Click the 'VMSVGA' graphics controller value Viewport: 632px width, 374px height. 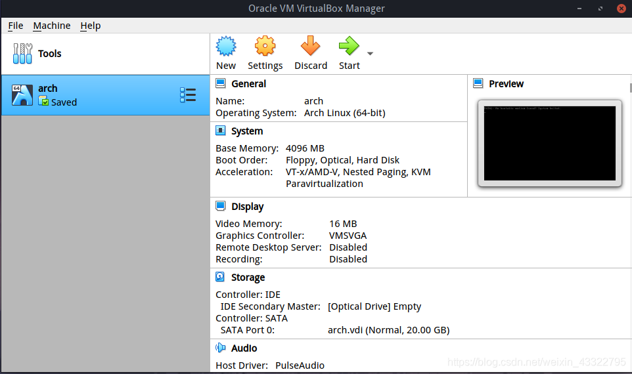(x=348, y=236)
